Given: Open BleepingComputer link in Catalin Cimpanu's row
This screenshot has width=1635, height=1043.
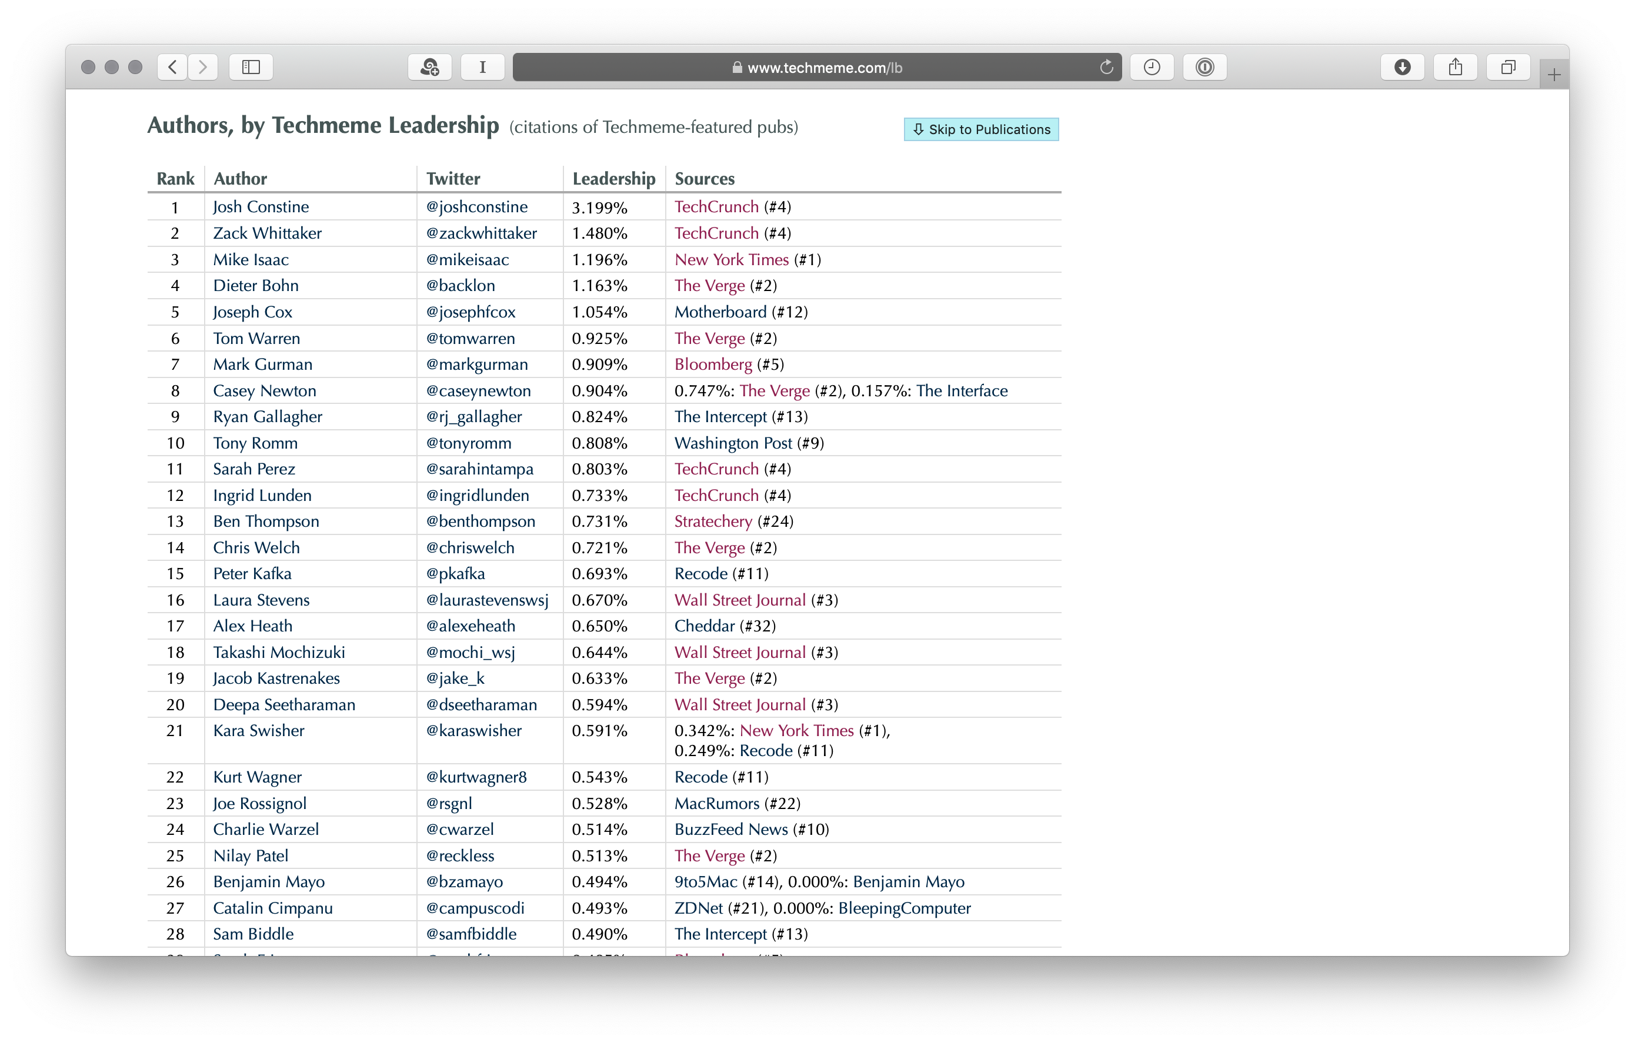Looking at the screenshot, I should click(905, 908).
